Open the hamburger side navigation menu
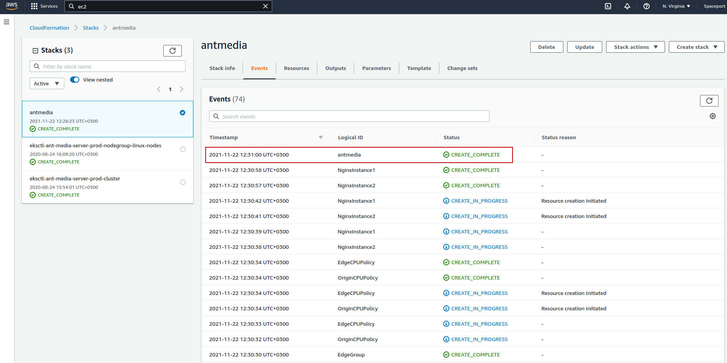 pos(7,22)
